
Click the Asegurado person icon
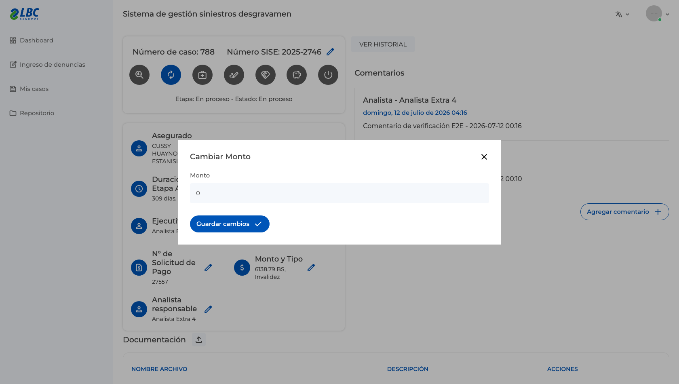[139, 148]
